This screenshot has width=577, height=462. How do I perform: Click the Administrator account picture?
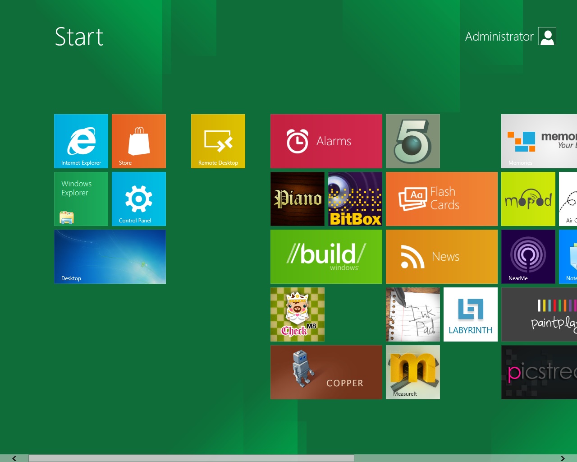tap(547, 37)
